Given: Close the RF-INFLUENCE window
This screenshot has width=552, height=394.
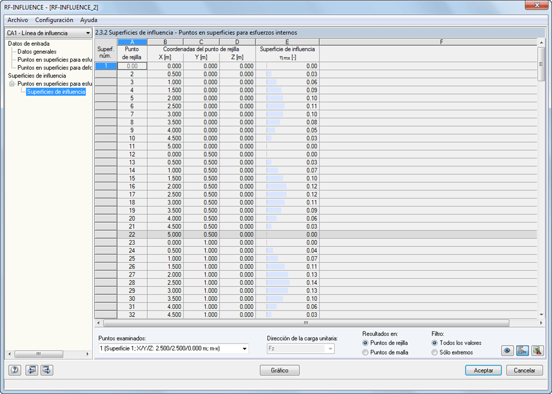Looking at the screenshot, I should pyautogui.click(x=537, y=5).
